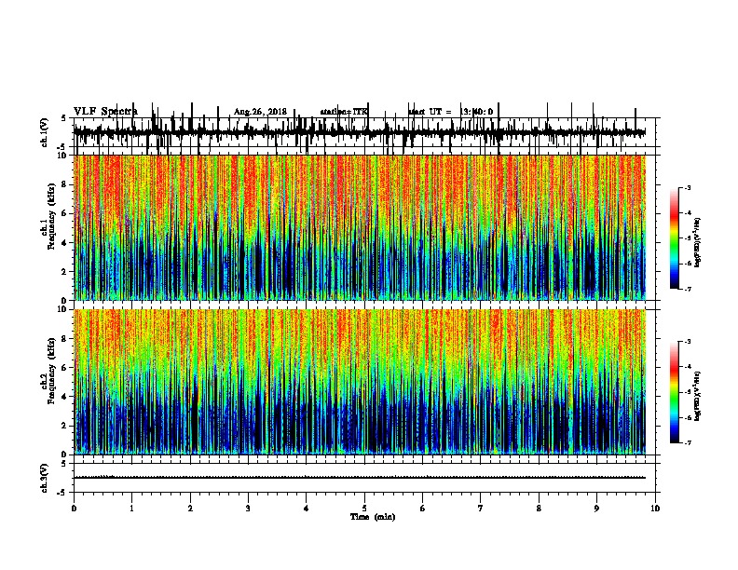Click the time axis tick label '6'
The image size is (738, 570).
423,509
